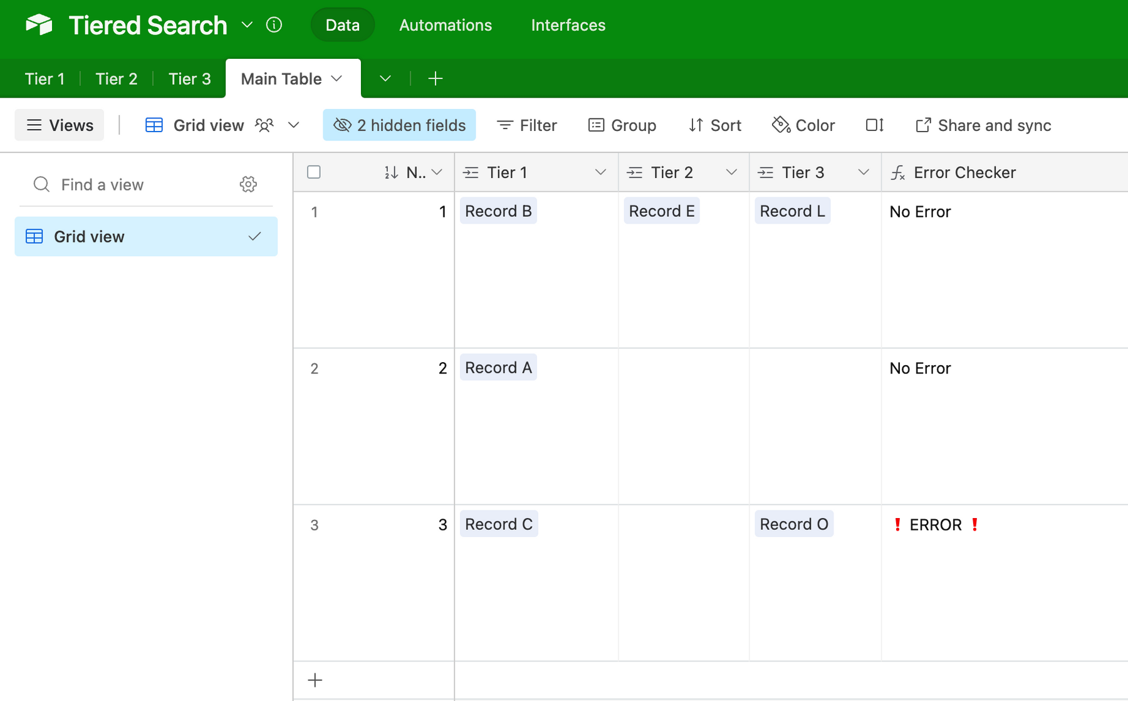Switch to the Tier 2 table tab
The width and height of the screenshot is (1128, 701).
[x=116, y=79]
